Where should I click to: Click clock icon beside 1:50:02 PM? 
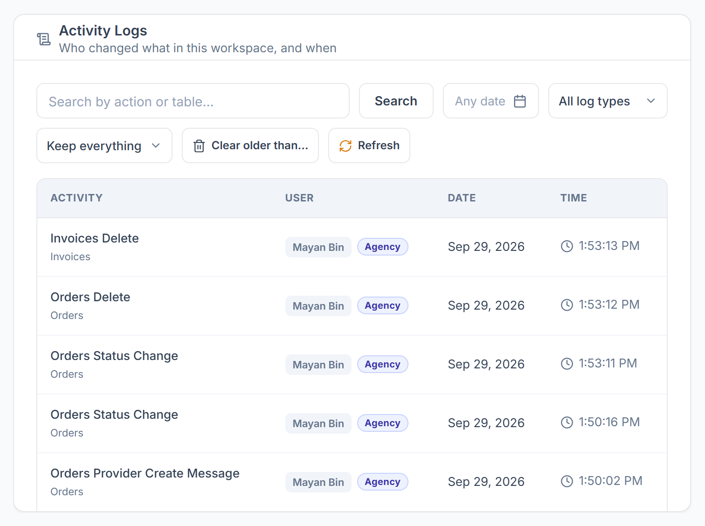567,481
